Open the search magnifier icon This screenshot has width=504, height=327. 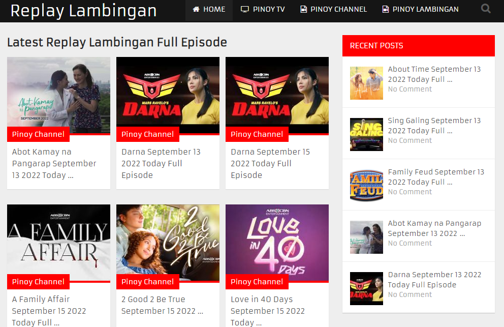tap(486, 9)
